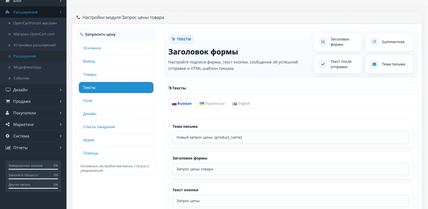This screenshot has width=428, height=209.
Task: Jump to Текст после отправки card
Action: pos(338,64)
